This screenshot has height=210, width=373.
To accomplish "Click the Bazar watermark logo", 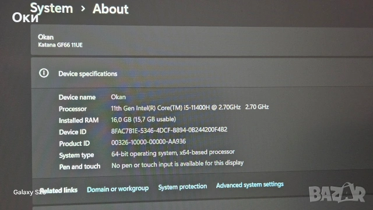I will pyautogui.click(x=337, y=193).
